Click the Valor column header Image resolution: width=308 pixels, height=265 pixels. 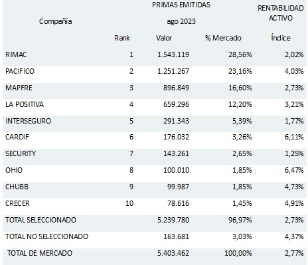click(164, 38)
